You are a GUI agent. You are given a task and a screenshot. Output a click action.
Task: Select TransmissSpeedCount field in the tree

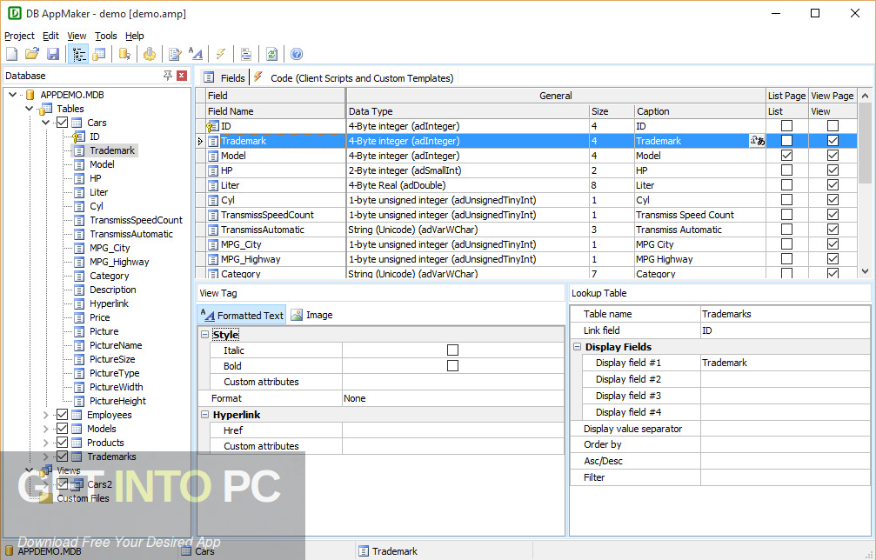pyautogui.click(x=136, y=220)
